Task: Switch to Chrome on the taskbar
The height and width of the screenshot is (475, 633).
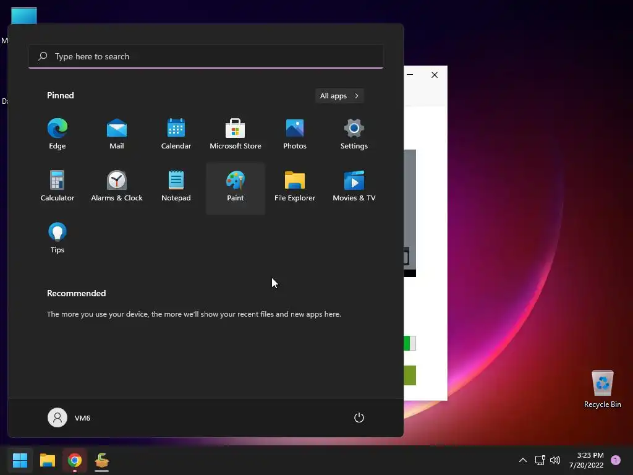Action: coord(75,460)
